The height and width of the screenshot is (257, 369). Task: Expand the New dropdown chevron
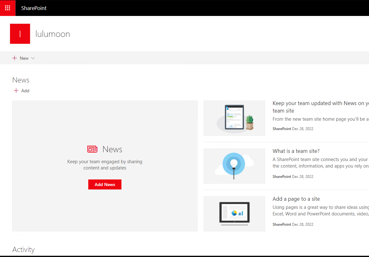(x=33, y=58)
